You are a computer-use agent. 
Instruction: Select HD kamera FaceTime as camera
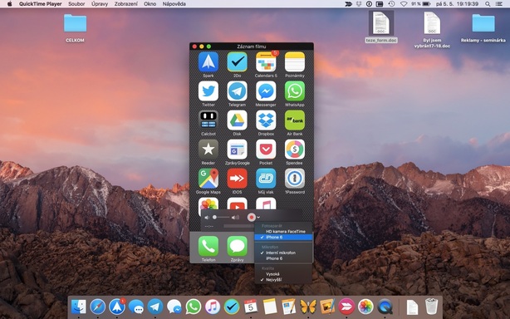tap(283, 232)
